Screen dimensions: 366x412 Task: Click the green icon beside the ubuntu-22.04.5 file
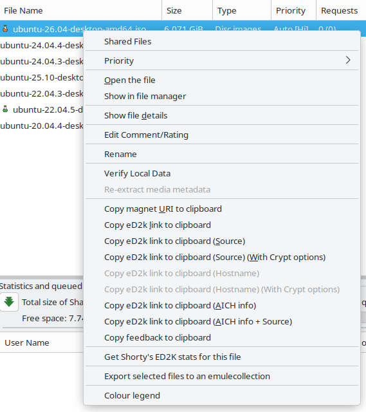(5, 109)
